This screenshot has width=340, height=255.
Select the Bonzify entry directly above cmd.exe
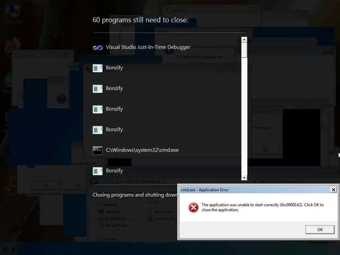pos(108,129)
